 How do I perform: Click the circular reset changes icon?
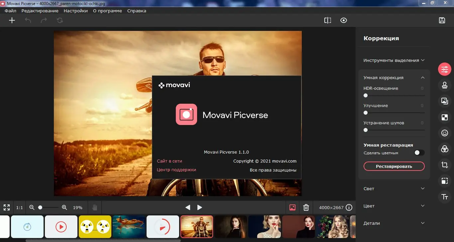click(x=59, y=20)
